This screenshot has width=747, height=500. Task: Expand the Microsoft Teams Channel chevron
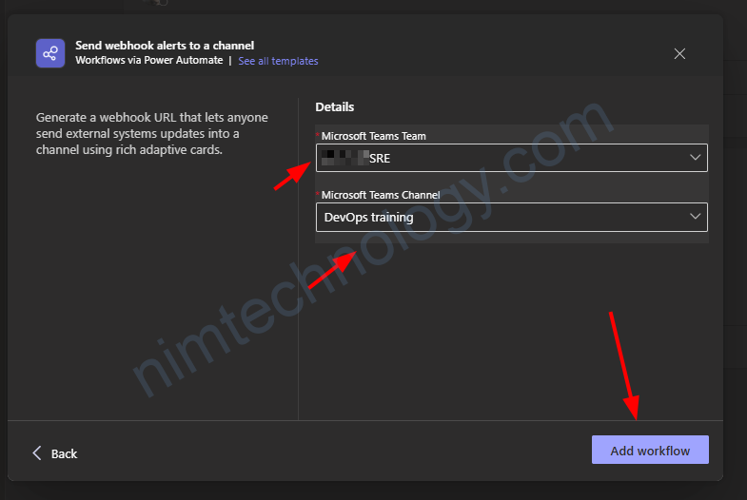[695, 217]
